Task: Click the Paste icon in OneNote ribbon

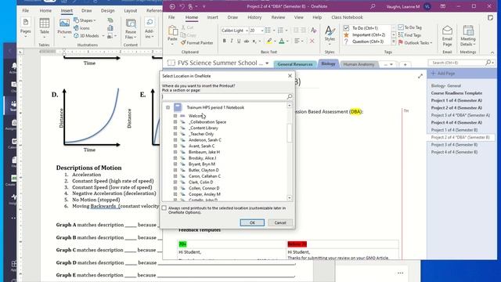Action: (x=173, y=31)
